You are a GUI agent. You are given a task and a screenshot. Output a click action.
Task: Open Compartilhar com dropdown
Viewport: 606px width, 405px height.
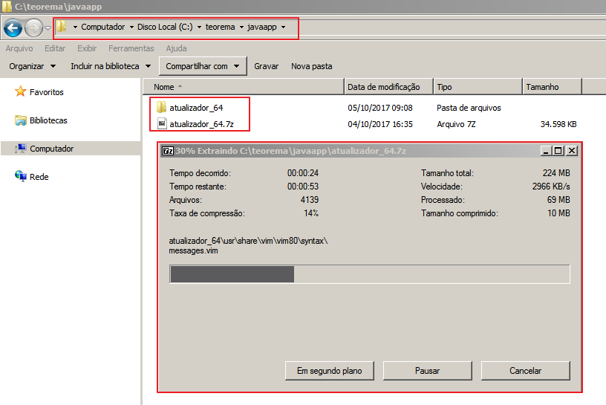point(203,66)
